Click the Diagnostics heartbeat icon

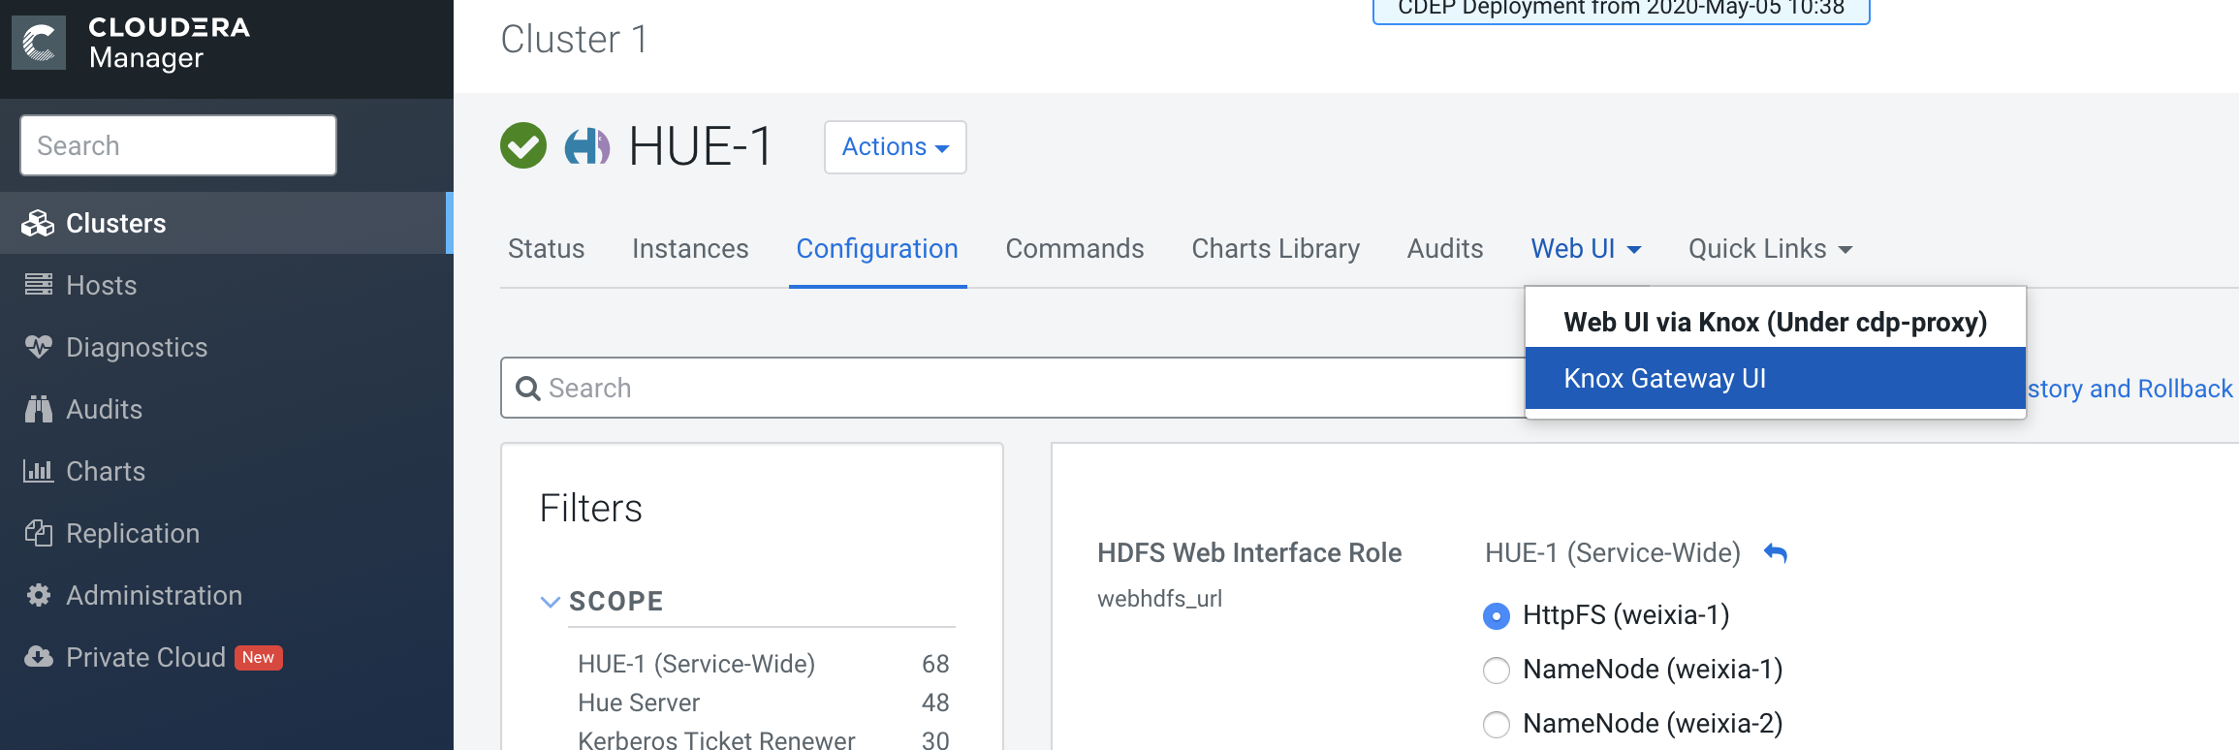tap(39, 347)
